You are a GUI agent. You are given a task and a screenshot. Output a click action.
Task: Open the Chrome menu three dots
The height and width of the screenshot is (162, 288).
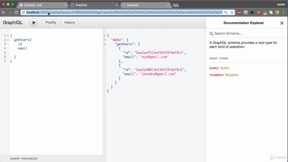[x=283, y=12]
